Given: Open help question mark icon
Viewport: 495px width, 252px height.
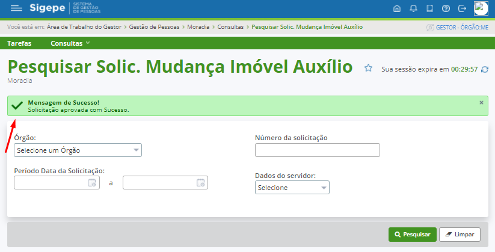Looking at the screenshot, I should tap(446, 8).
